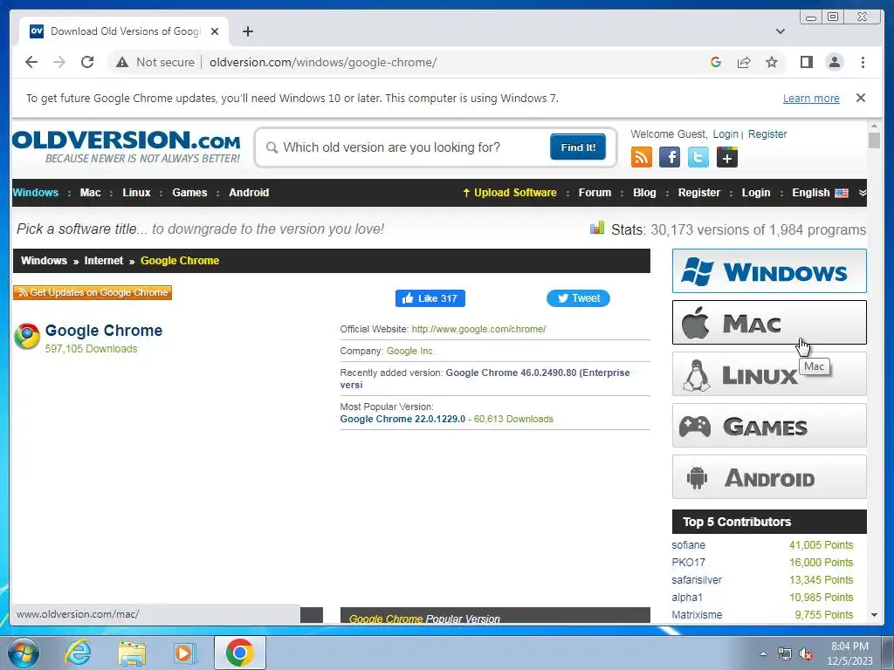
Task: Open the Twitter icon in header
Action: coord(698,157)
